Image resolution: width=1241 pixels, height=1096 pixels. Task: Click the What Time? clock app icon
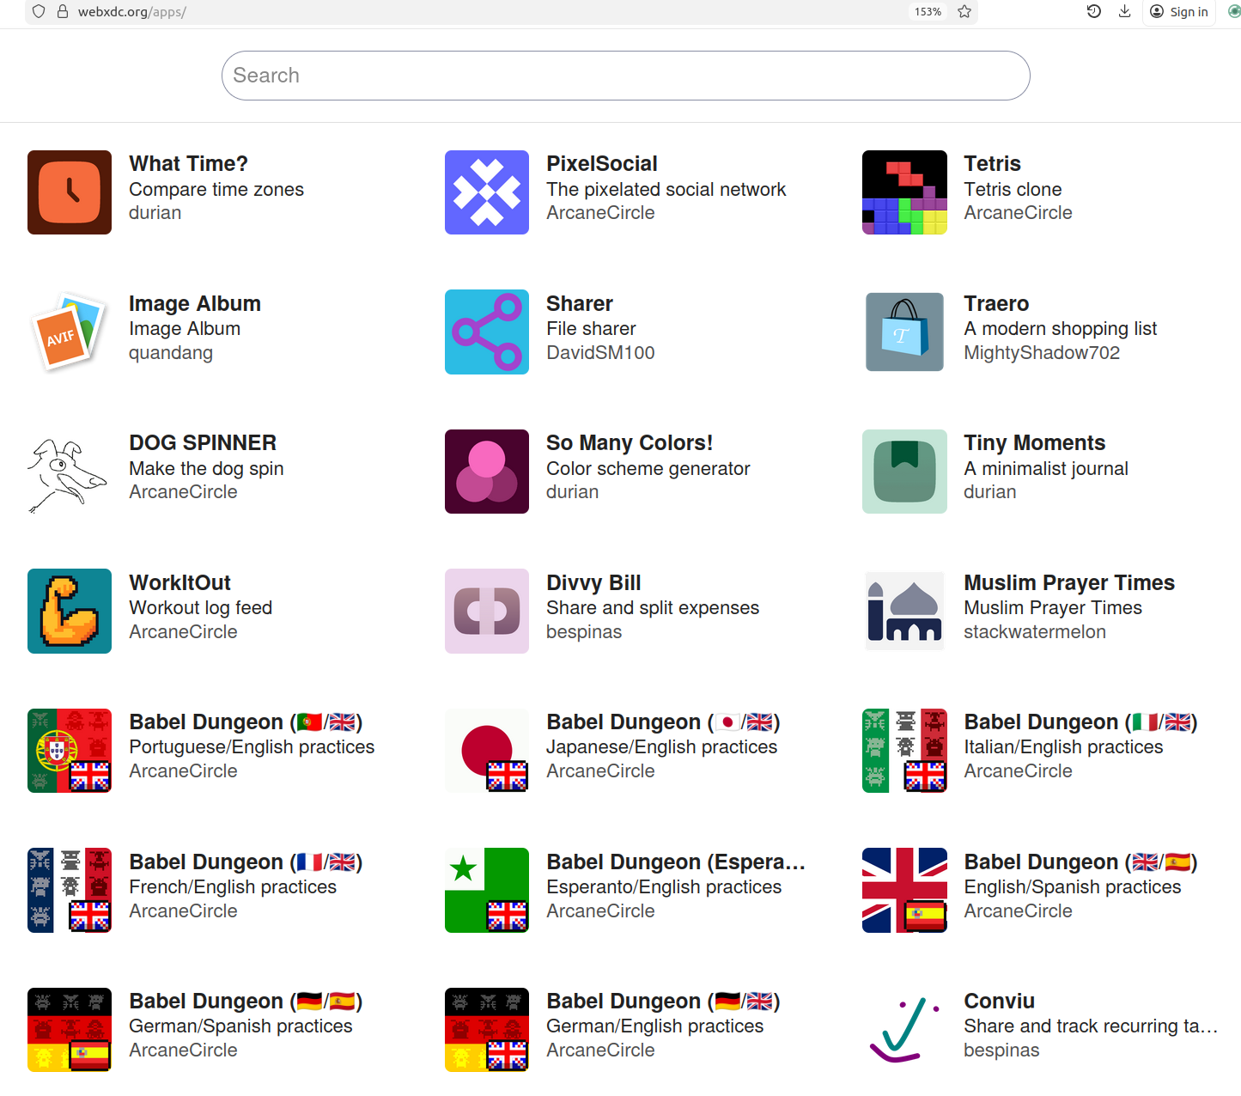point(70,192)
